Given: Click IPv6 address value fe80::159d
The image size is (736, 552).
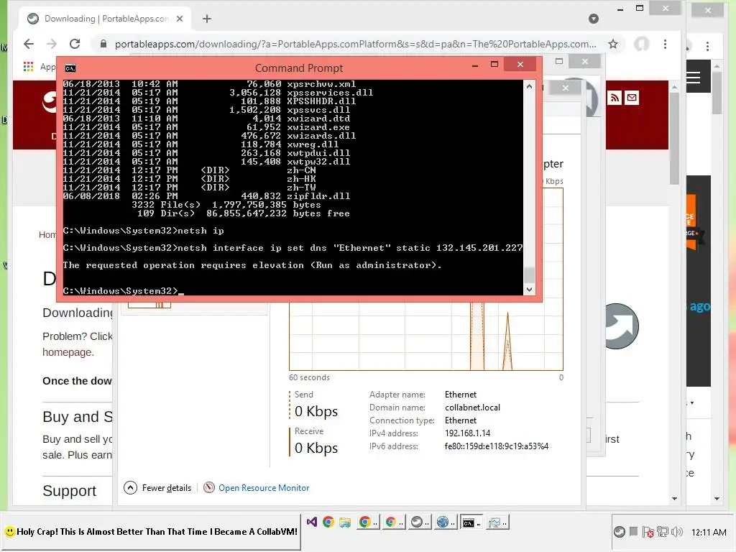Looking at the screenshot, I should (497, 446).
